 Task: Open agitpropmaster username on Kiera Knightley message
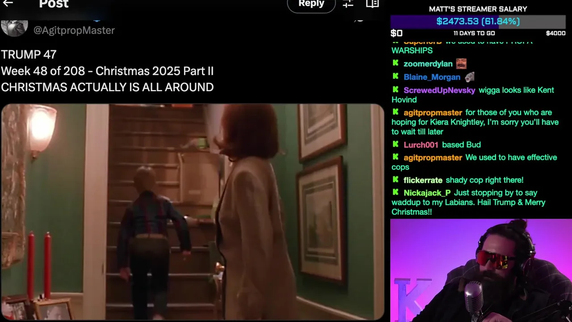coord(433,113)
